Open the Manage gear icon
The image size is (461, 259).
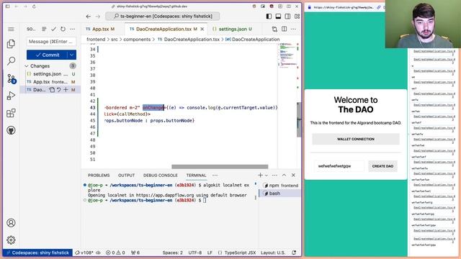pyautogui.click(x=11, y=240)
